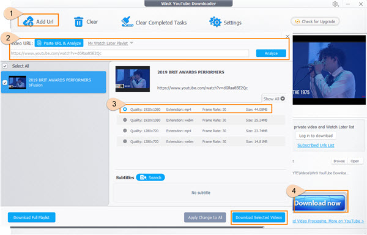The image size is (367, 235).
Task: Click the subtitles Search button
Action: [x=150, y=177]
